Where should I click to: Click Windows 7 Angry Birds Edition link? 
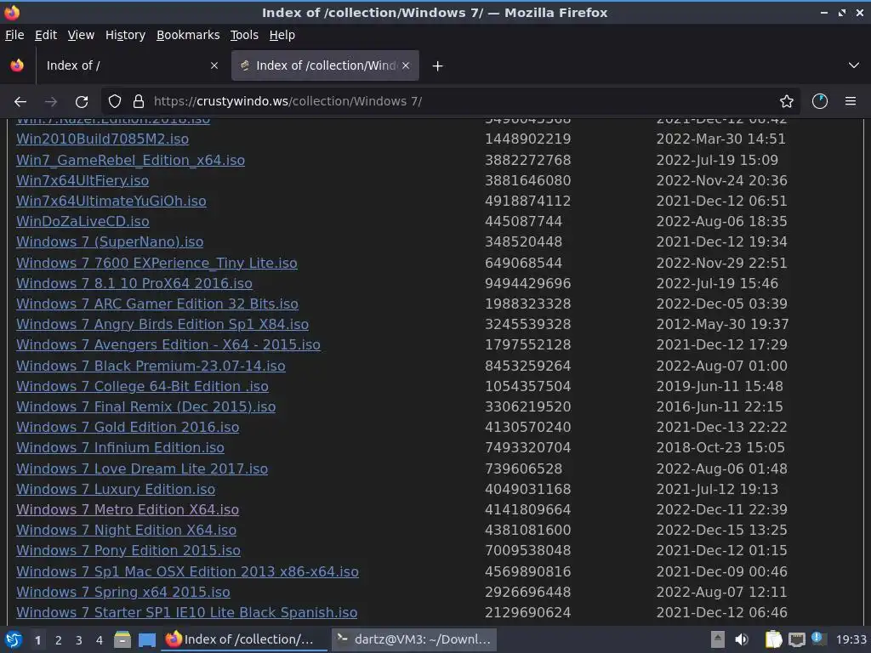coord(162,324)
